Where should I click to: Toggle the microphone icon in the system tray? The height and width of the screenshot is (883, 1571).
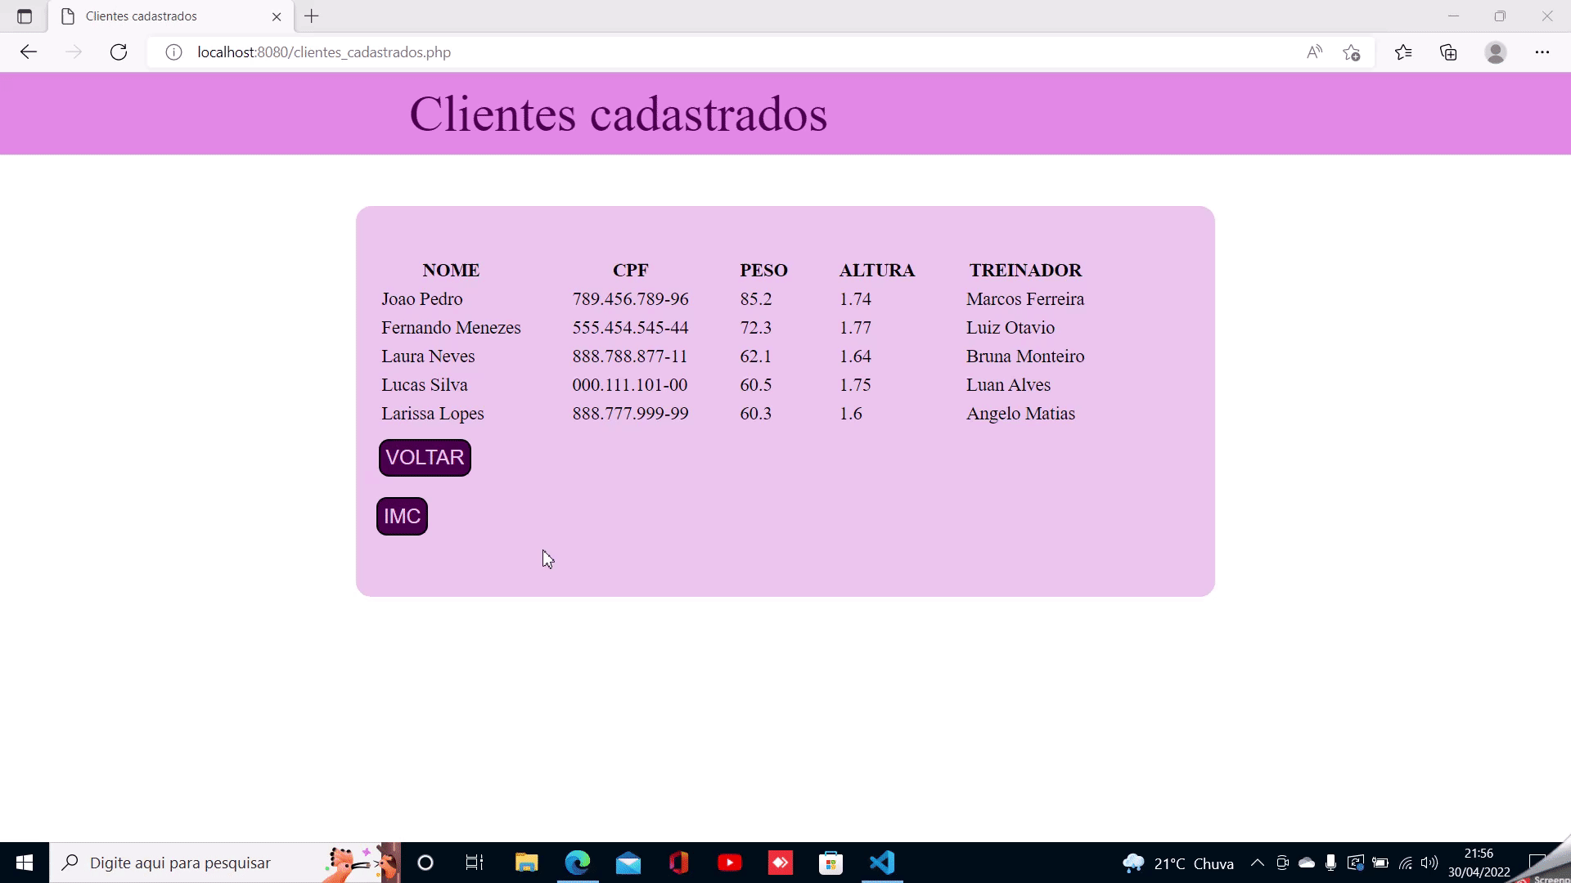point(1330,863)
